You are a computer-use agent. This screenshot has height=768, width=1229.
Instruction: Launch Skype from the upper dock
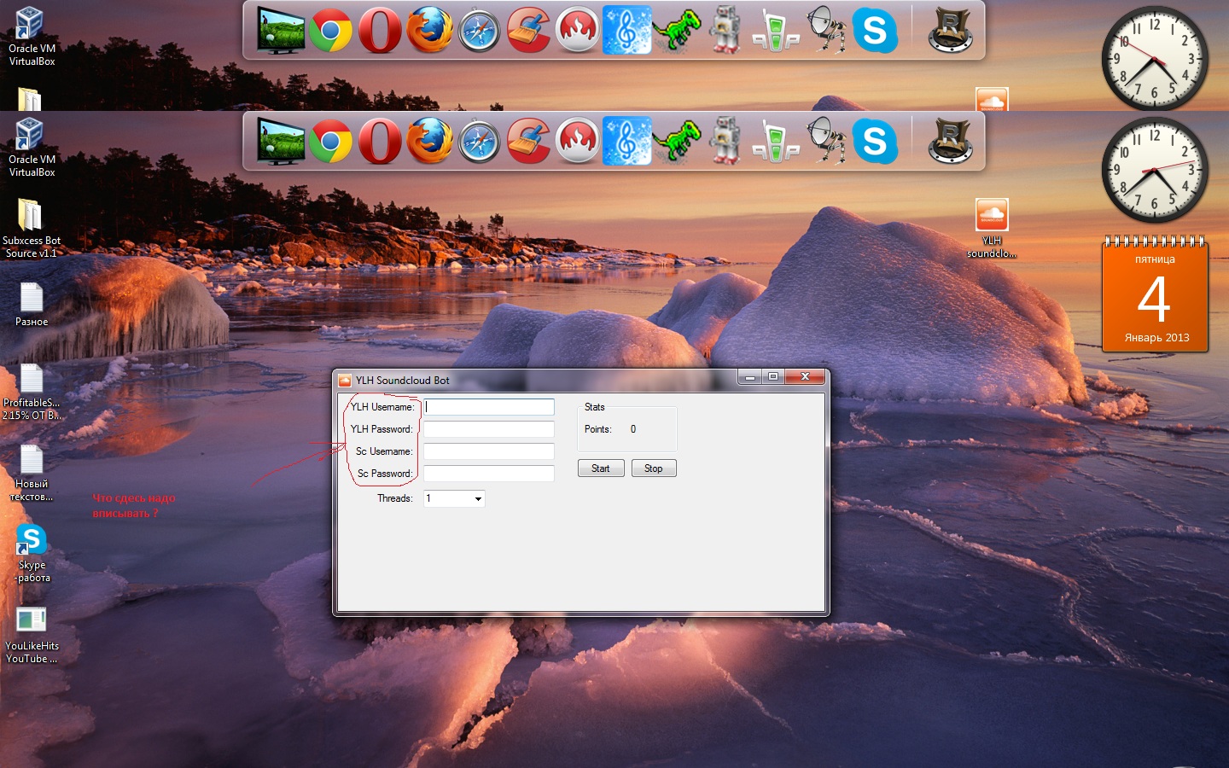(x=875, y=30)
